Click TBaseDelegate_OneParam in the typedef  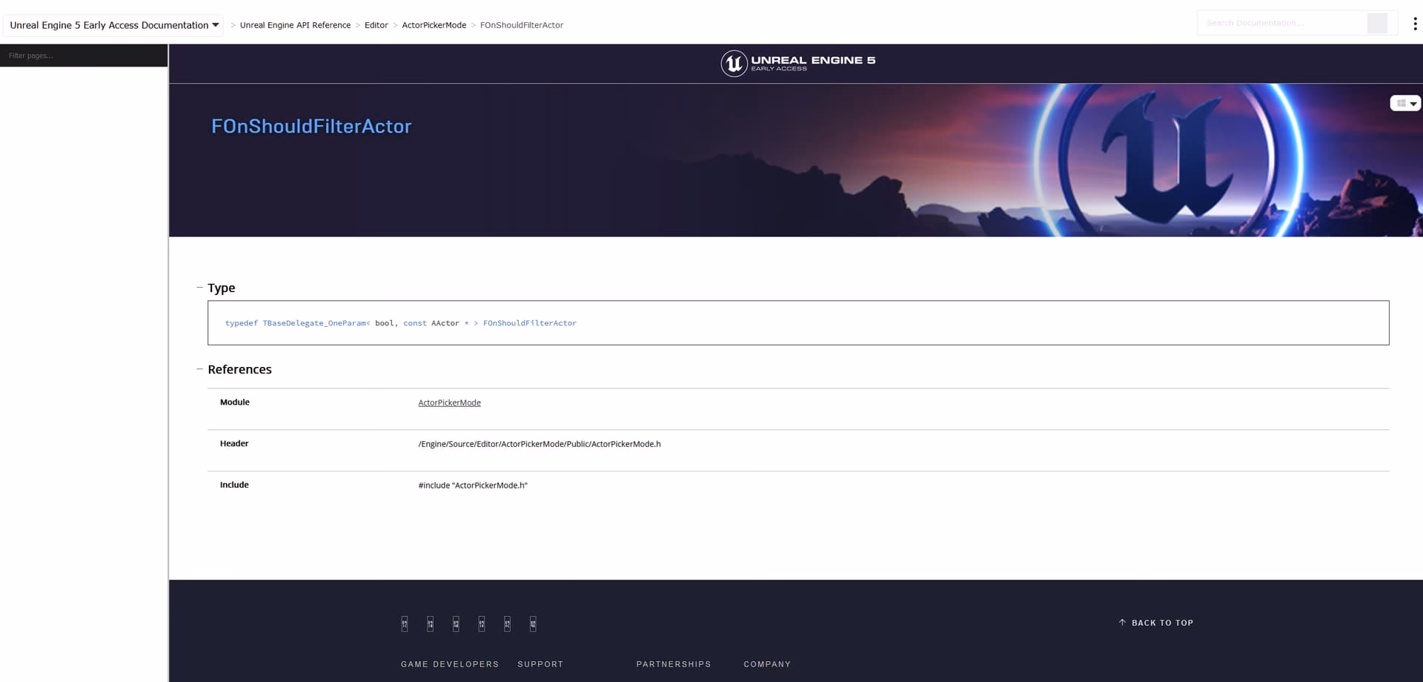314,323
